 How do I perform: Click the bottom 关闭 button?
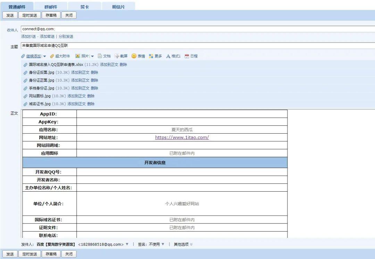coord(69,254)
